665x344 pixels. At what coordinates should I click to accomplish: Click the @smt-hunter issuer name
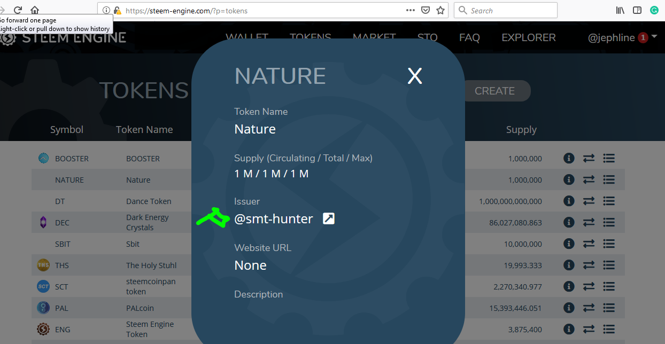click(x=274, y=218)
